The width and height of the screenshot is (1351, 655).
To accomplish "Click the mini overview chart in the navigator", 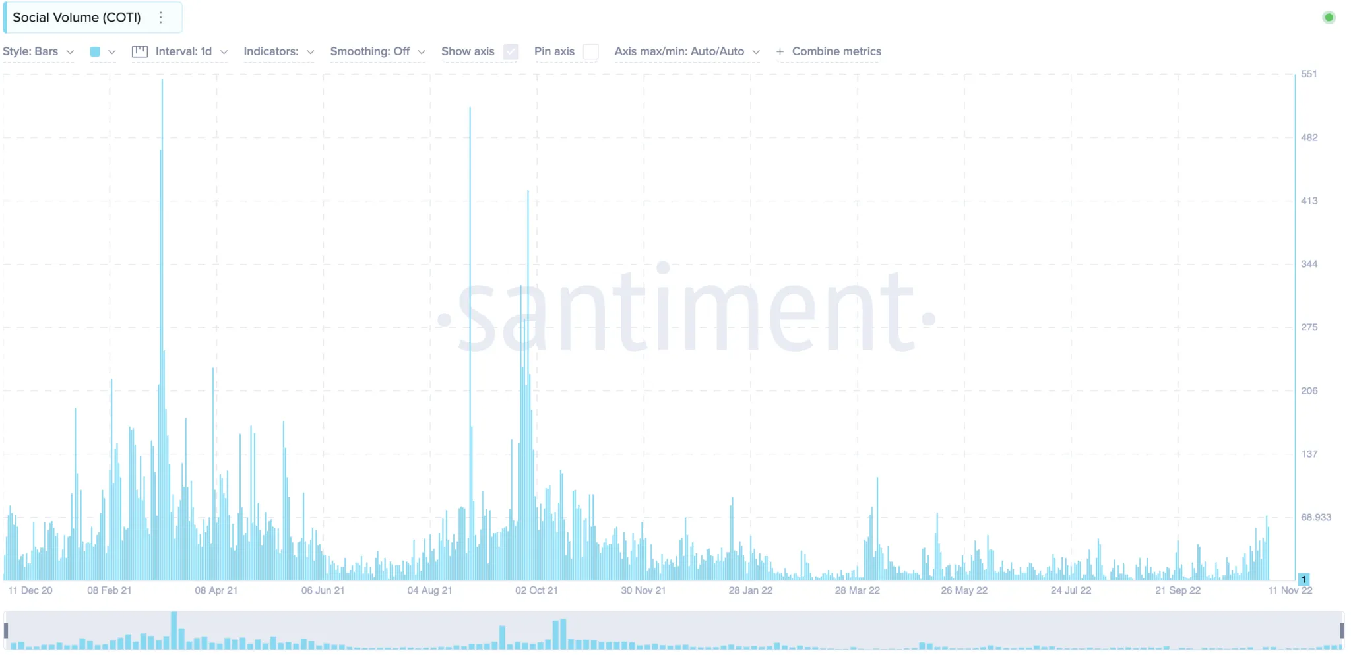I will coord(674,631).
